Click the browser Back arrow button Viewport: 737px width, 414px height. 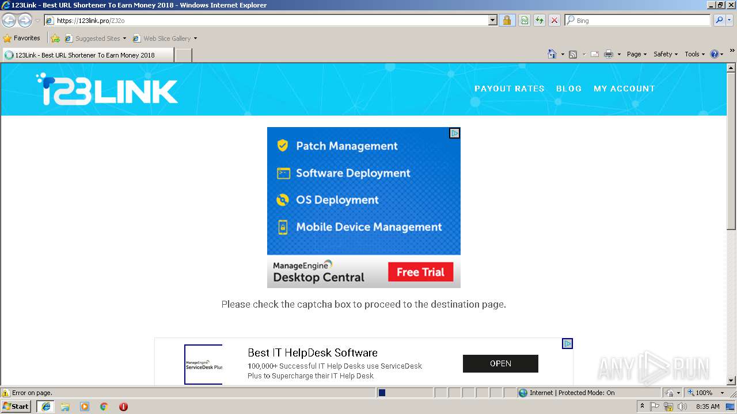coord(9,21)
